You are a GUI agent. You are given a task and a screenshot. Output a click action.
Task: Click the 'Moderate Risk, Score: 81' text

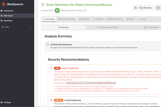pos(74,10)
